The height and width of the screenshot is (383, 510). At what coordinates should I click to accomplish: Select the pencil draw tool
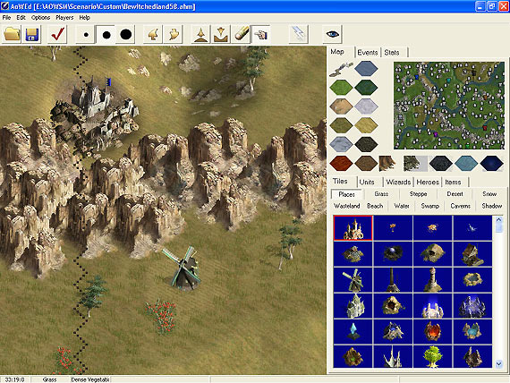[241, 34]
